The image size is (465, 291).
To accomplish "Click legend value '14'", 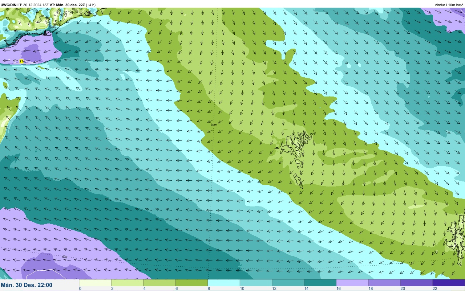I will point(306,288).
